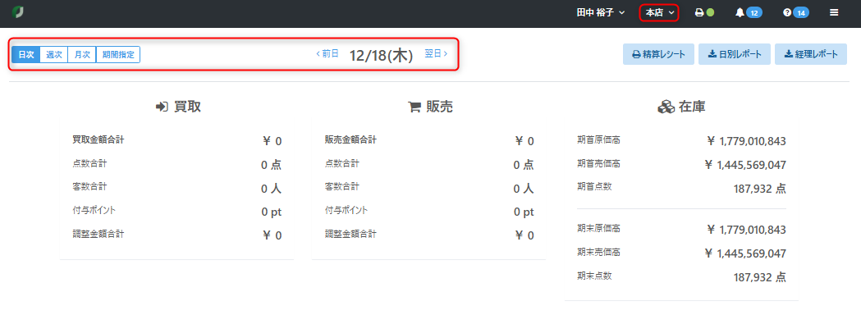Click the 在庫 cubes icon
The image size is (861, 324).
point(666,107)
